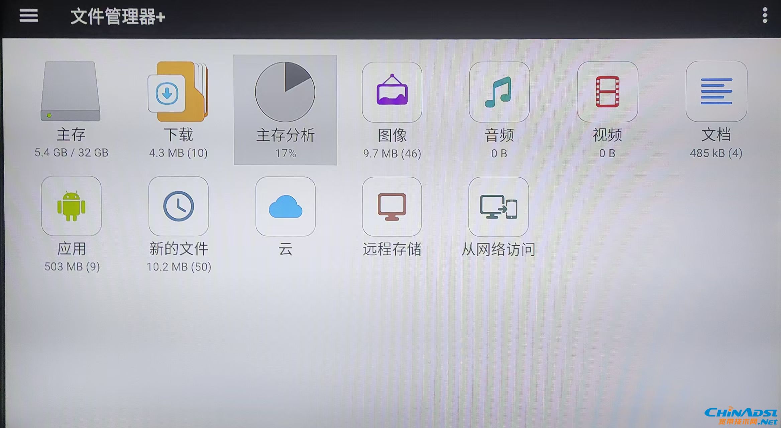Screen dimensions: 781x428
Task: Open the hamburger navigation menu
Action: click(x=29, y=16)
